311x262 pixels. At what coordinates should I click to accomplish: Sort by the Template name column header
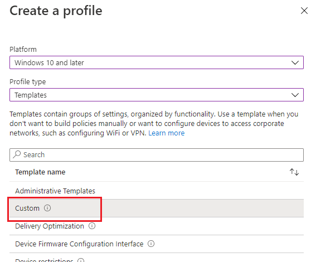point(40,172)
